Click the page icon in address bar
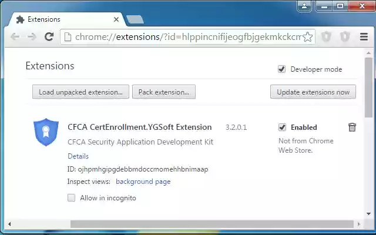Image resolution: width=376 pixels, height=235 pixels. (68, 37)
